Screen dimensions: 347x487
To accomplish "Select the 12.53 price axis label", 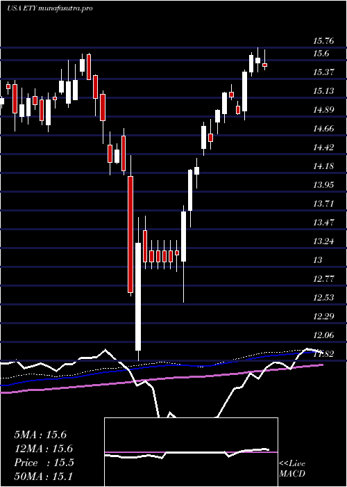I will (x=323, y=298).
